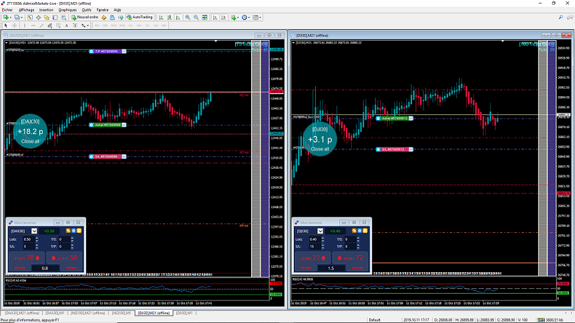Select the D1 timeframe button
Viewport: 575px width, 323px height.
[x=148, y=25]
